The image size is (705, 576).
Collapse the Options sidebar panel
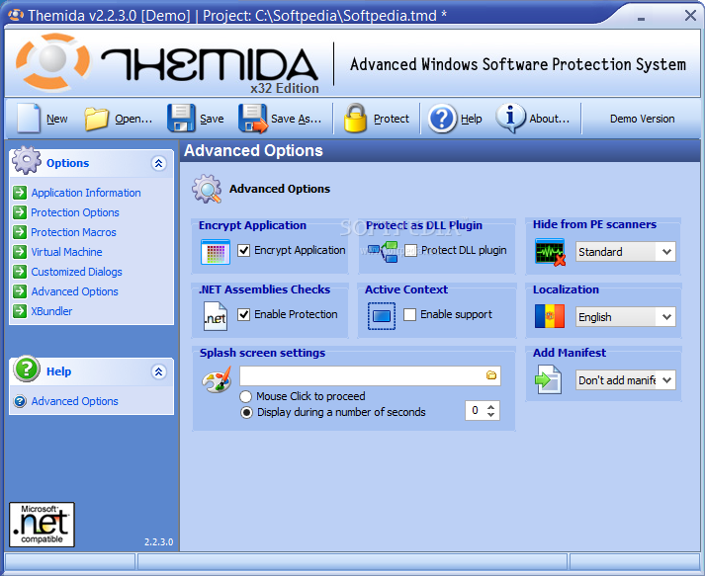tap(159, 163)
